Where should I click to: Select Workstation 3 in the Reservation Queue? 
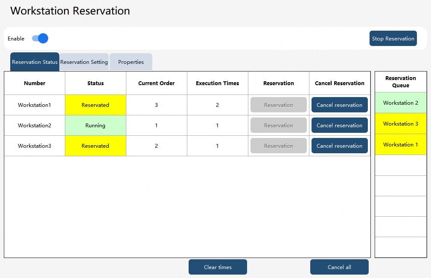(x=401, y=123)
